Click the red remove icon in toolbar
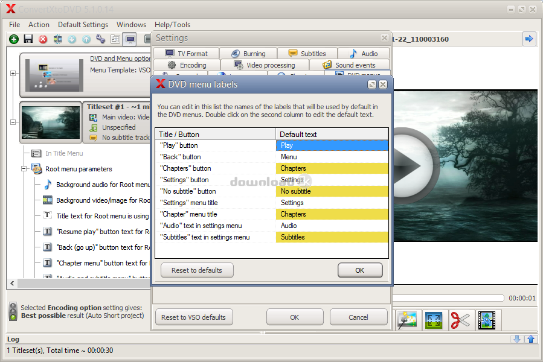Viewport: 543px width, 362px height. tap(43, 39)
